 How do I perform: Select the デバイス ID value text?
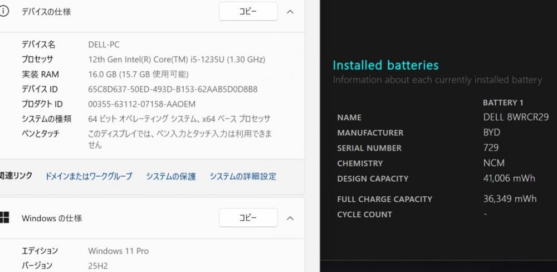(x=173, y=89)
